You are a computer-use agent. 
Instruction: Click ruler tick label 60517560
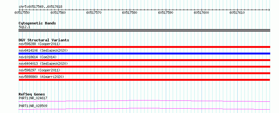pos(58,13)
